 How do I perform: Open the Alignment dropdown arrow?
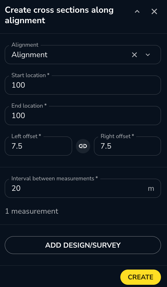[x=148, y=55]
